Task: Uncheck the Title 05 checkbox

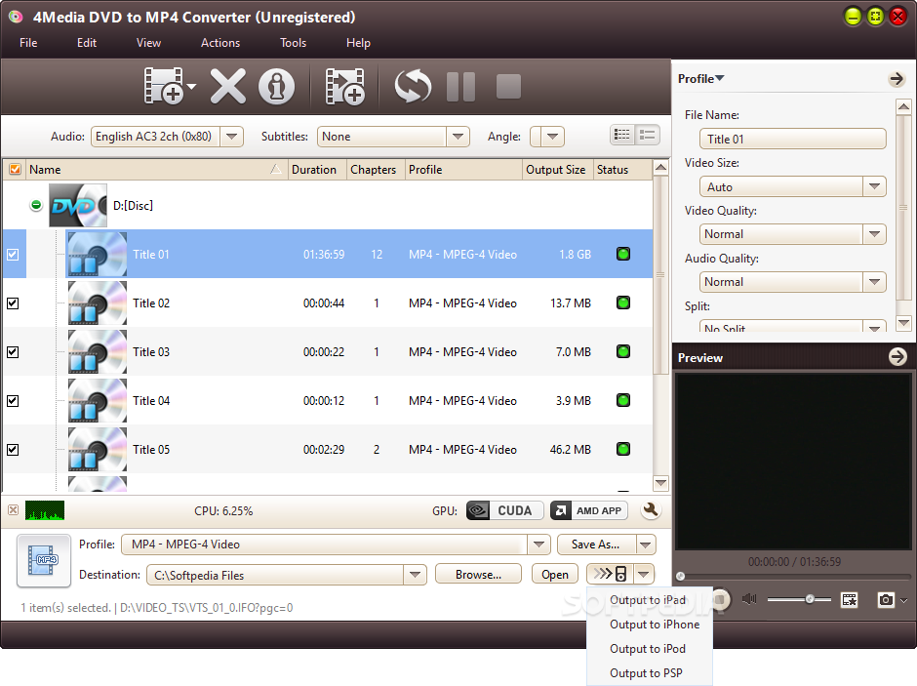Action: click(13, 450)
